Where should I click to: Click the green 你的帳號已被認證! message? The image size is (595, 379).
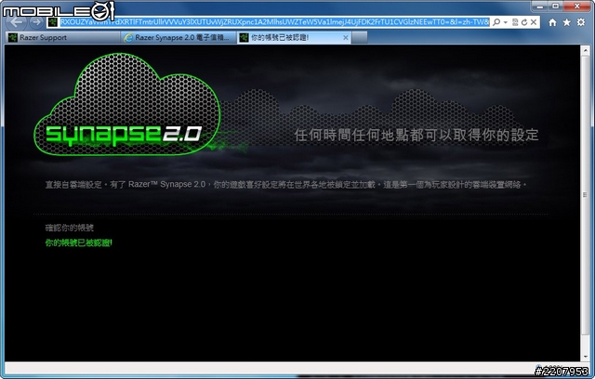78,242
